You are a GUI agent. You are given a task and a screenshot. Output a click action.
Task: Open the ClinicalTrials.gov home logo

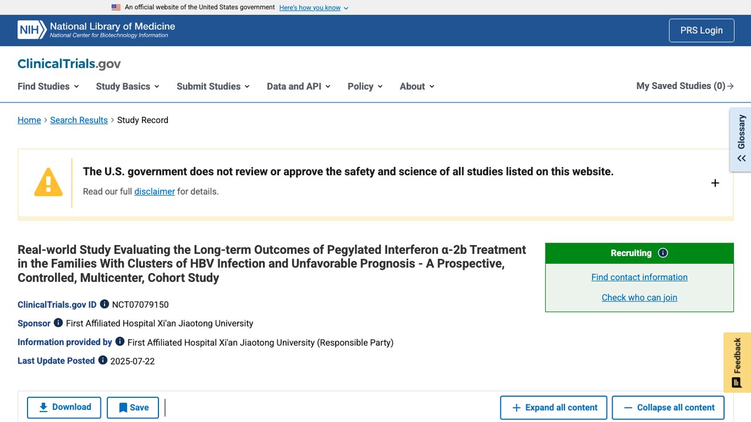(x=69, y=64)
